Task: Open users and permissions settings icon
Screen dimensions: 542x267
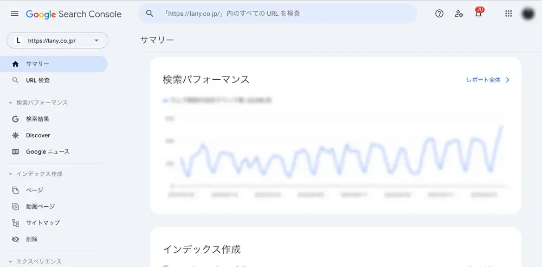Action: pyautogui.click(x=459, y=14)
